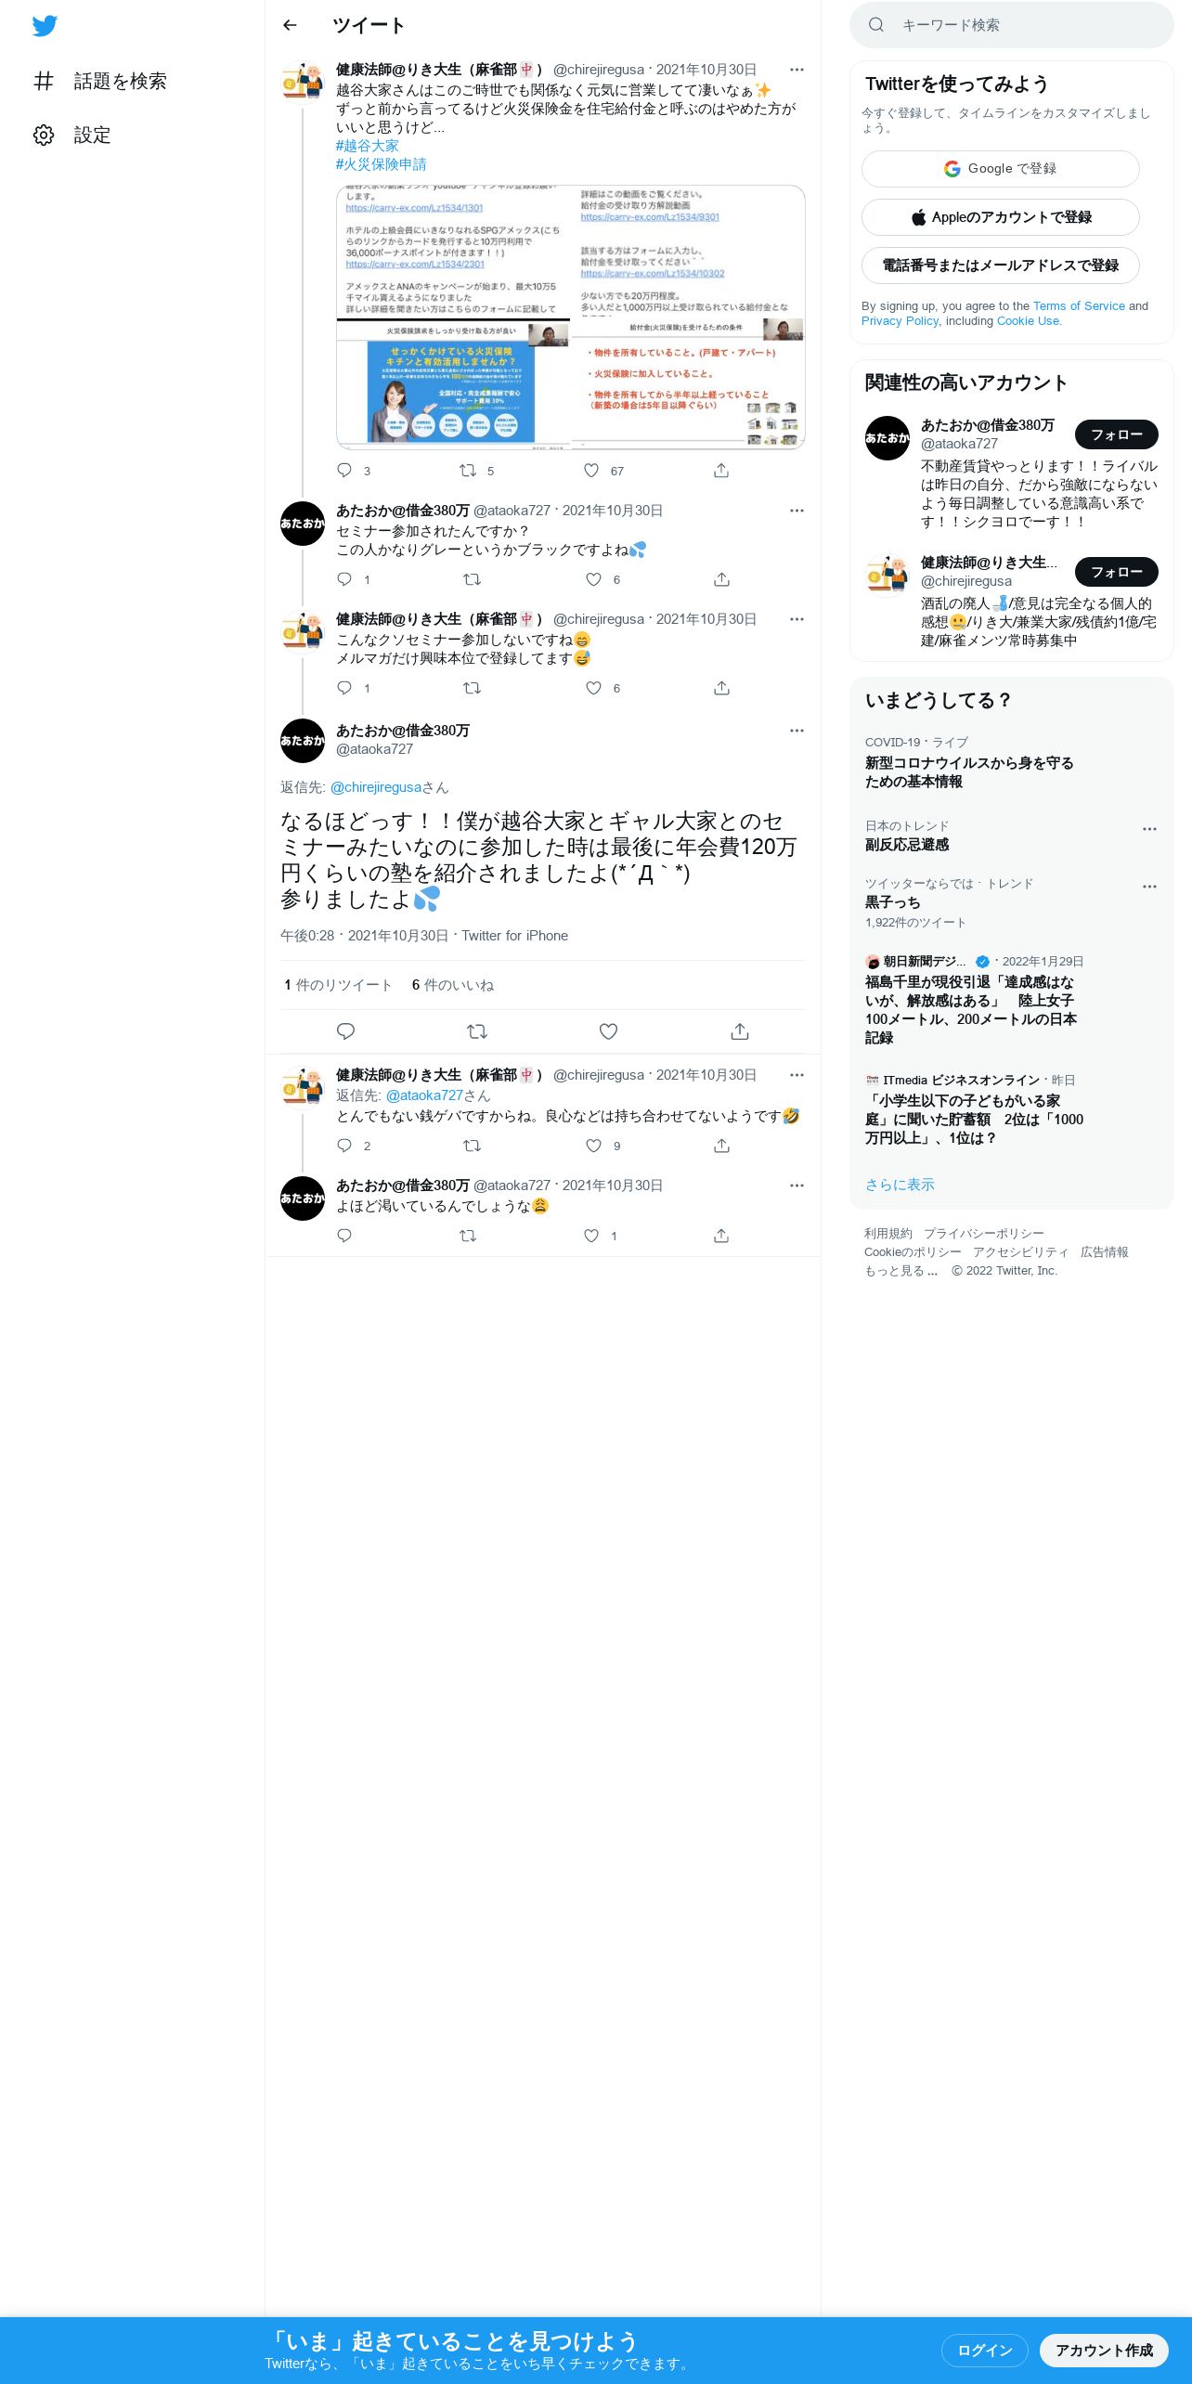The width and height of the screenshot is (1192, 2384).
Task: Reply to the main tweet using the comment icon
Action: tap(345, 1031)
